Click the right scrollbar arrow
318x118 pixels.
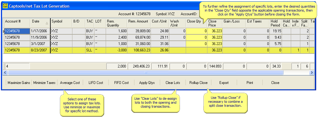pyautogui.click(x=312, y=72)
